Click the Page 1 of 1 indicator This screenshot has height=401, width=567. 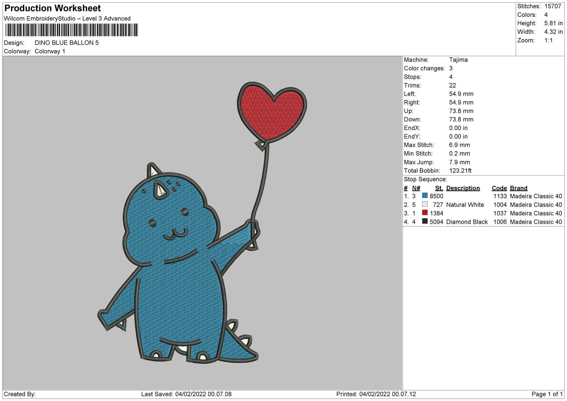tap(547, 394)
